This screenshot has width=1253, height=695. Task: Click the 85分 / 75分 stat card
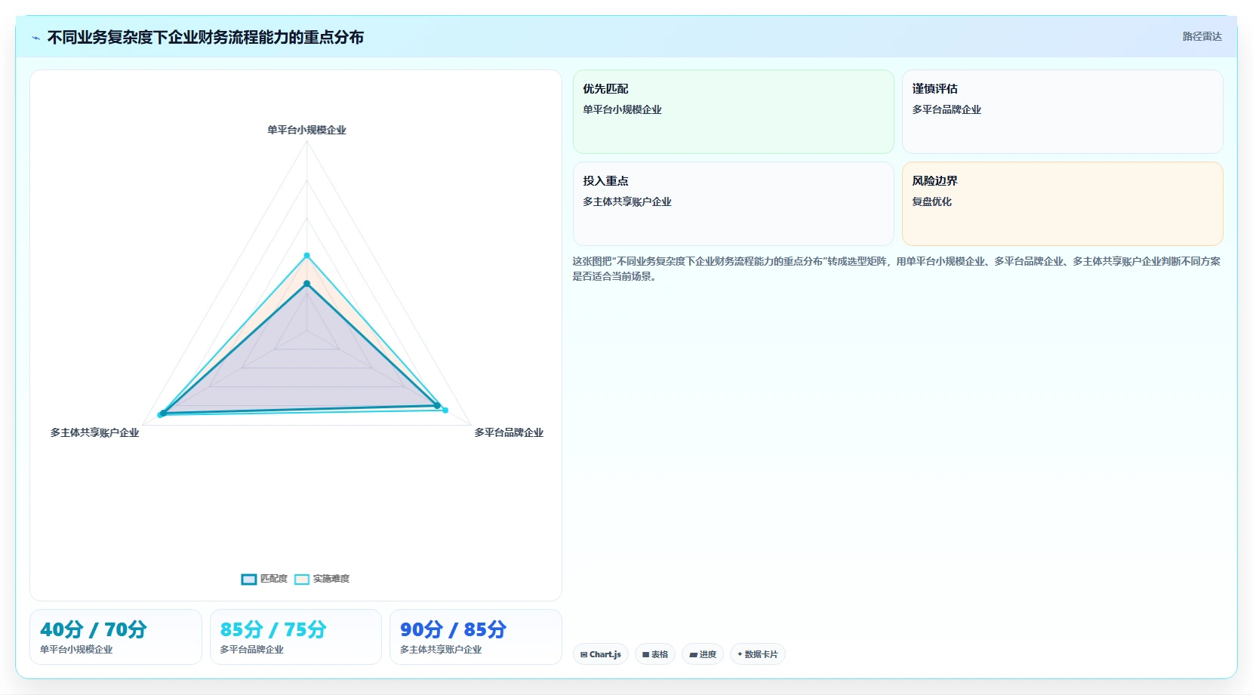(x=296, y=637)
